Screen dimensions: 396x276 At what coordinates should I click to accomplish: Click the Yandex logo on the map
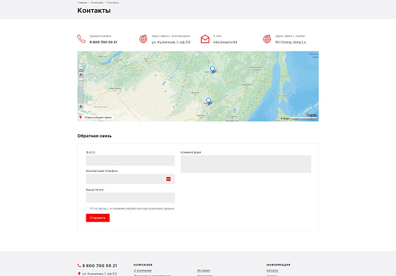[311, 115]
